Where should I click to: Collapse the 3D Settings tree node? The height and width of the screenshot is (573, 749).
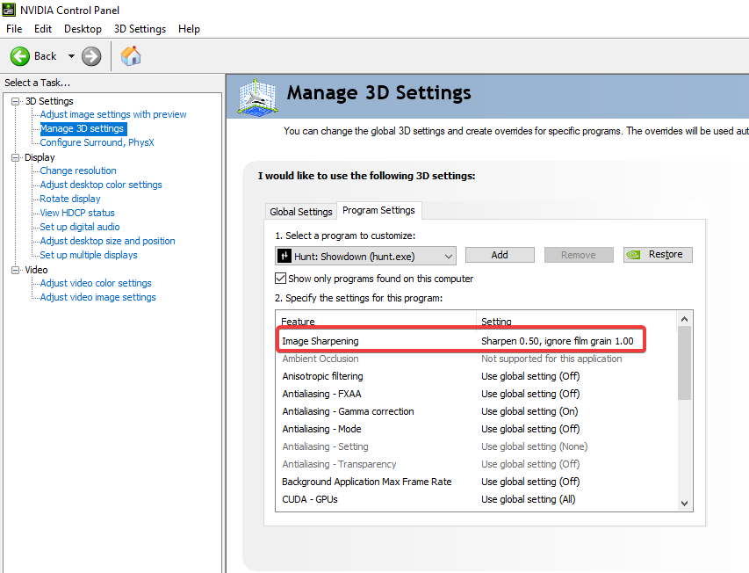pyautogui.click(x=16, y=101)
